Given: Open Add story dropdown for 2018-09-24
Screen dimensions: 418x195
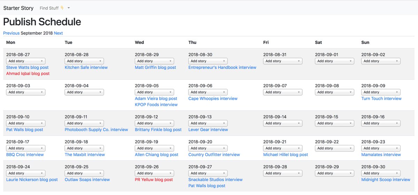Looking at the screenshot, I should click(x=26, y=173).
